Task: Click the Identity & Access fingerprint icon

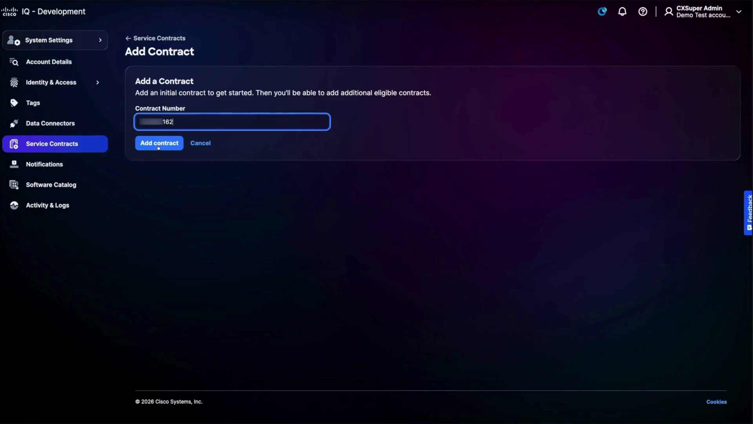Action: (x=14, y=82)
